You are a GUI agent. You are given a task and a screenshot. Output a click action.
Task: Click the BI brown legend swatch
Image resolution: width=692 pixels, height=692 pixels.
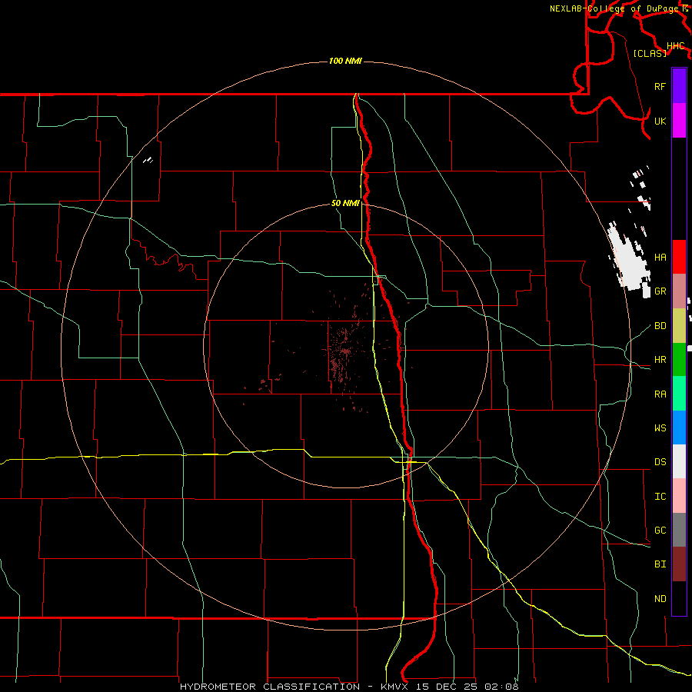pos(679,564)
